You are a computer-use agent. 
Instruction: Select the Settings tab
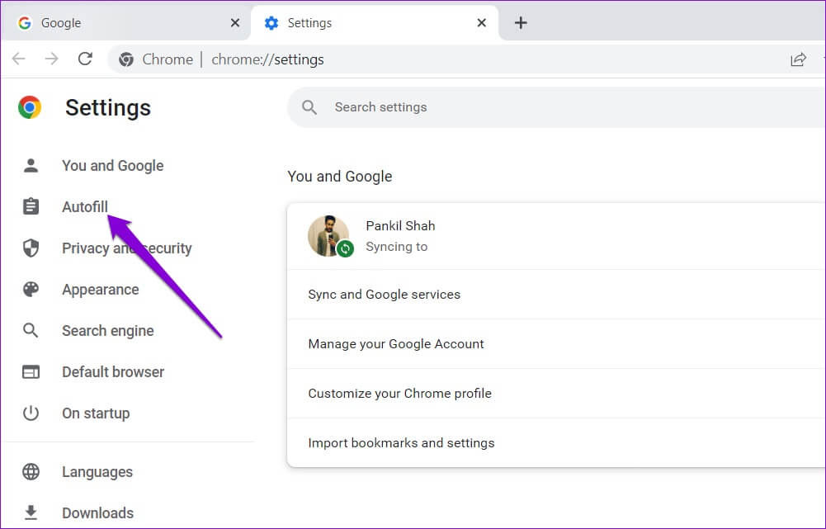pos(375,23)
